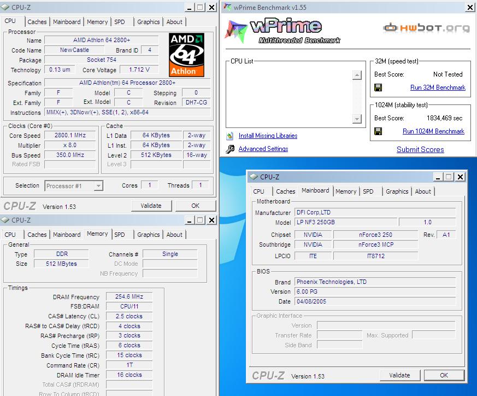Screen dimensions: 477x396
Task: Open Graphics tab in Mainboard CPU-Z window
Action: tap(397, 191)
